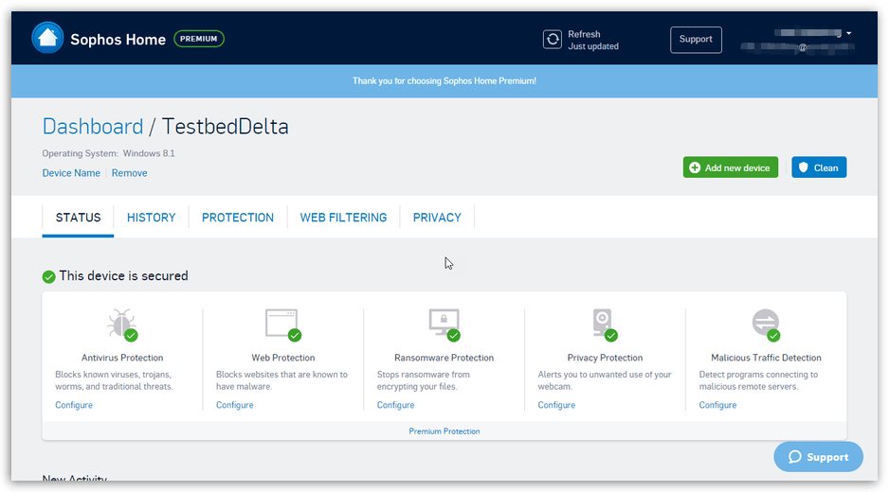Click the Remove device link

pos(129,173)
